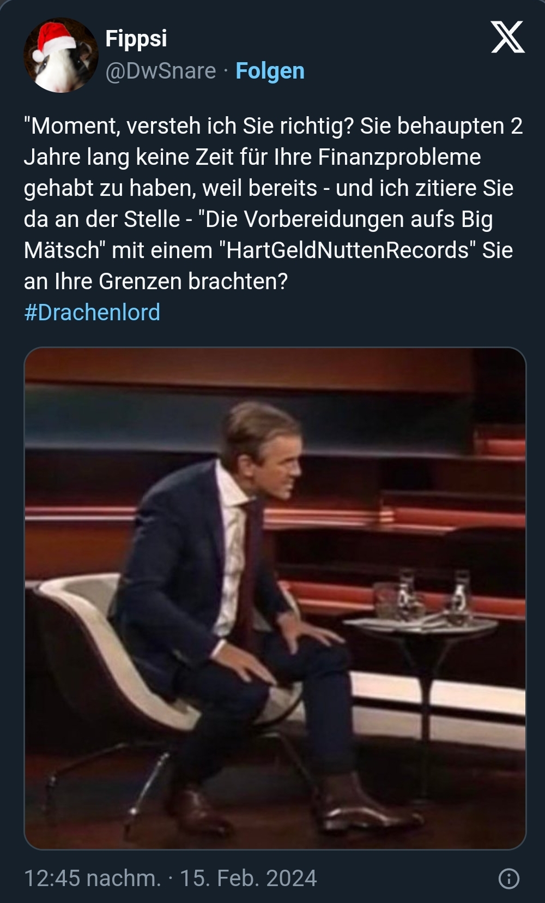Click the date 15. Feb. 2024

click(x=249, y=878)
